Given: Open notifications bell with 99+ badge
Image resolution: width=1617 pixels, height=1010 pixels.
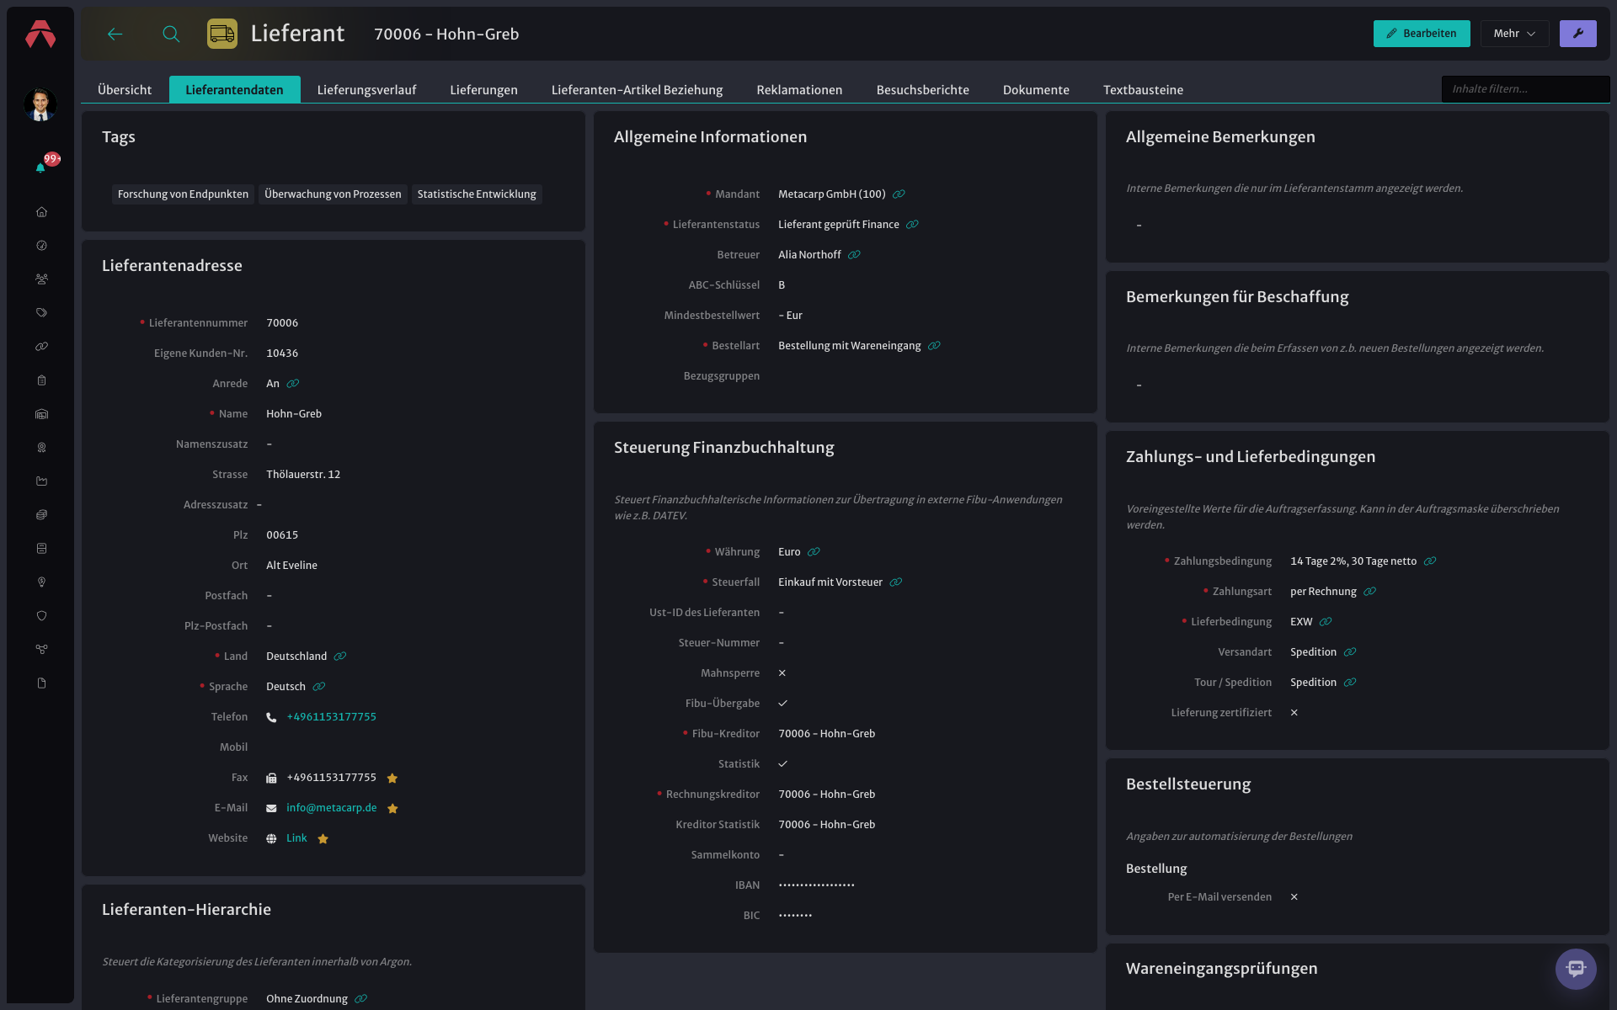Looking at the screenshot, I should point(40,167).
